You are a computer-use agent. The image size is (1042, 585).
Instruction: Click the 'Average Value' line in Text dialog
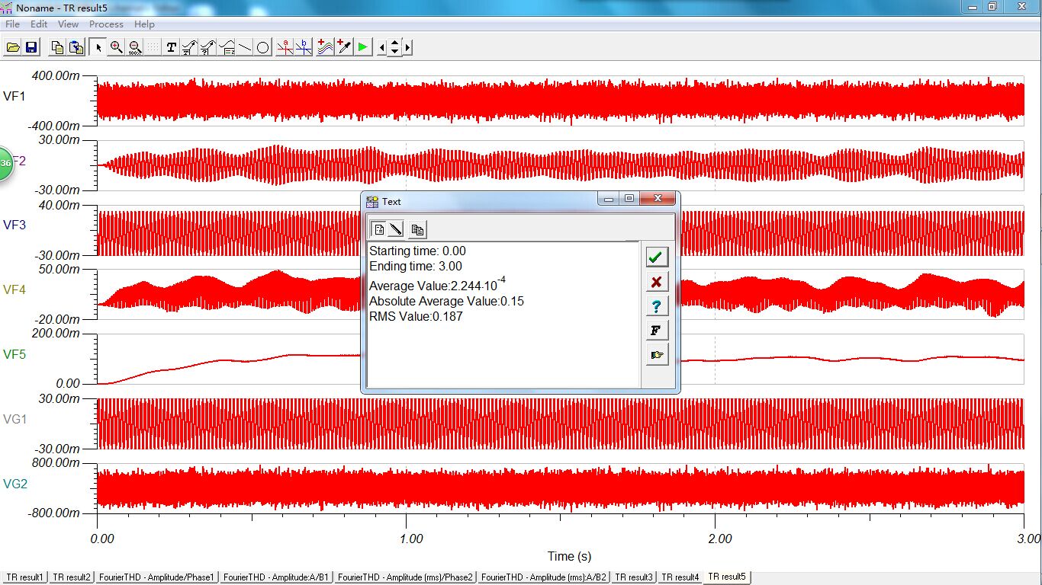438,285
